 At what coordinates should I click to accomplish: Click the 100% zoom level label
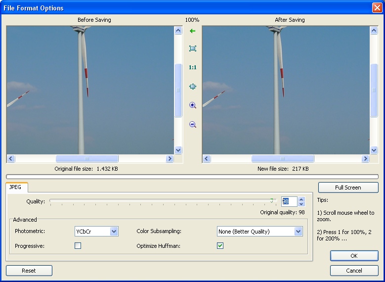click(x=192, y=20)
